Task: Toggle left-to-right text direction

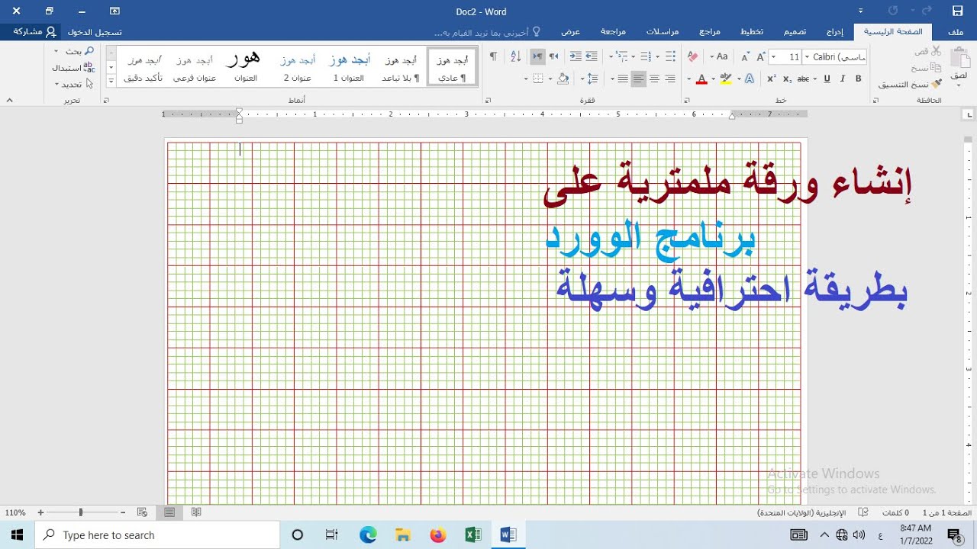Action: (537, 56)
